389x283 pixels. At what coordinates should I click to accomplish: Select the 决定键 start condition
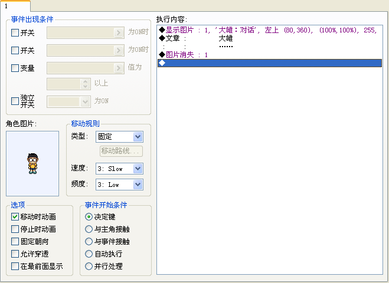tap(89, 217)
